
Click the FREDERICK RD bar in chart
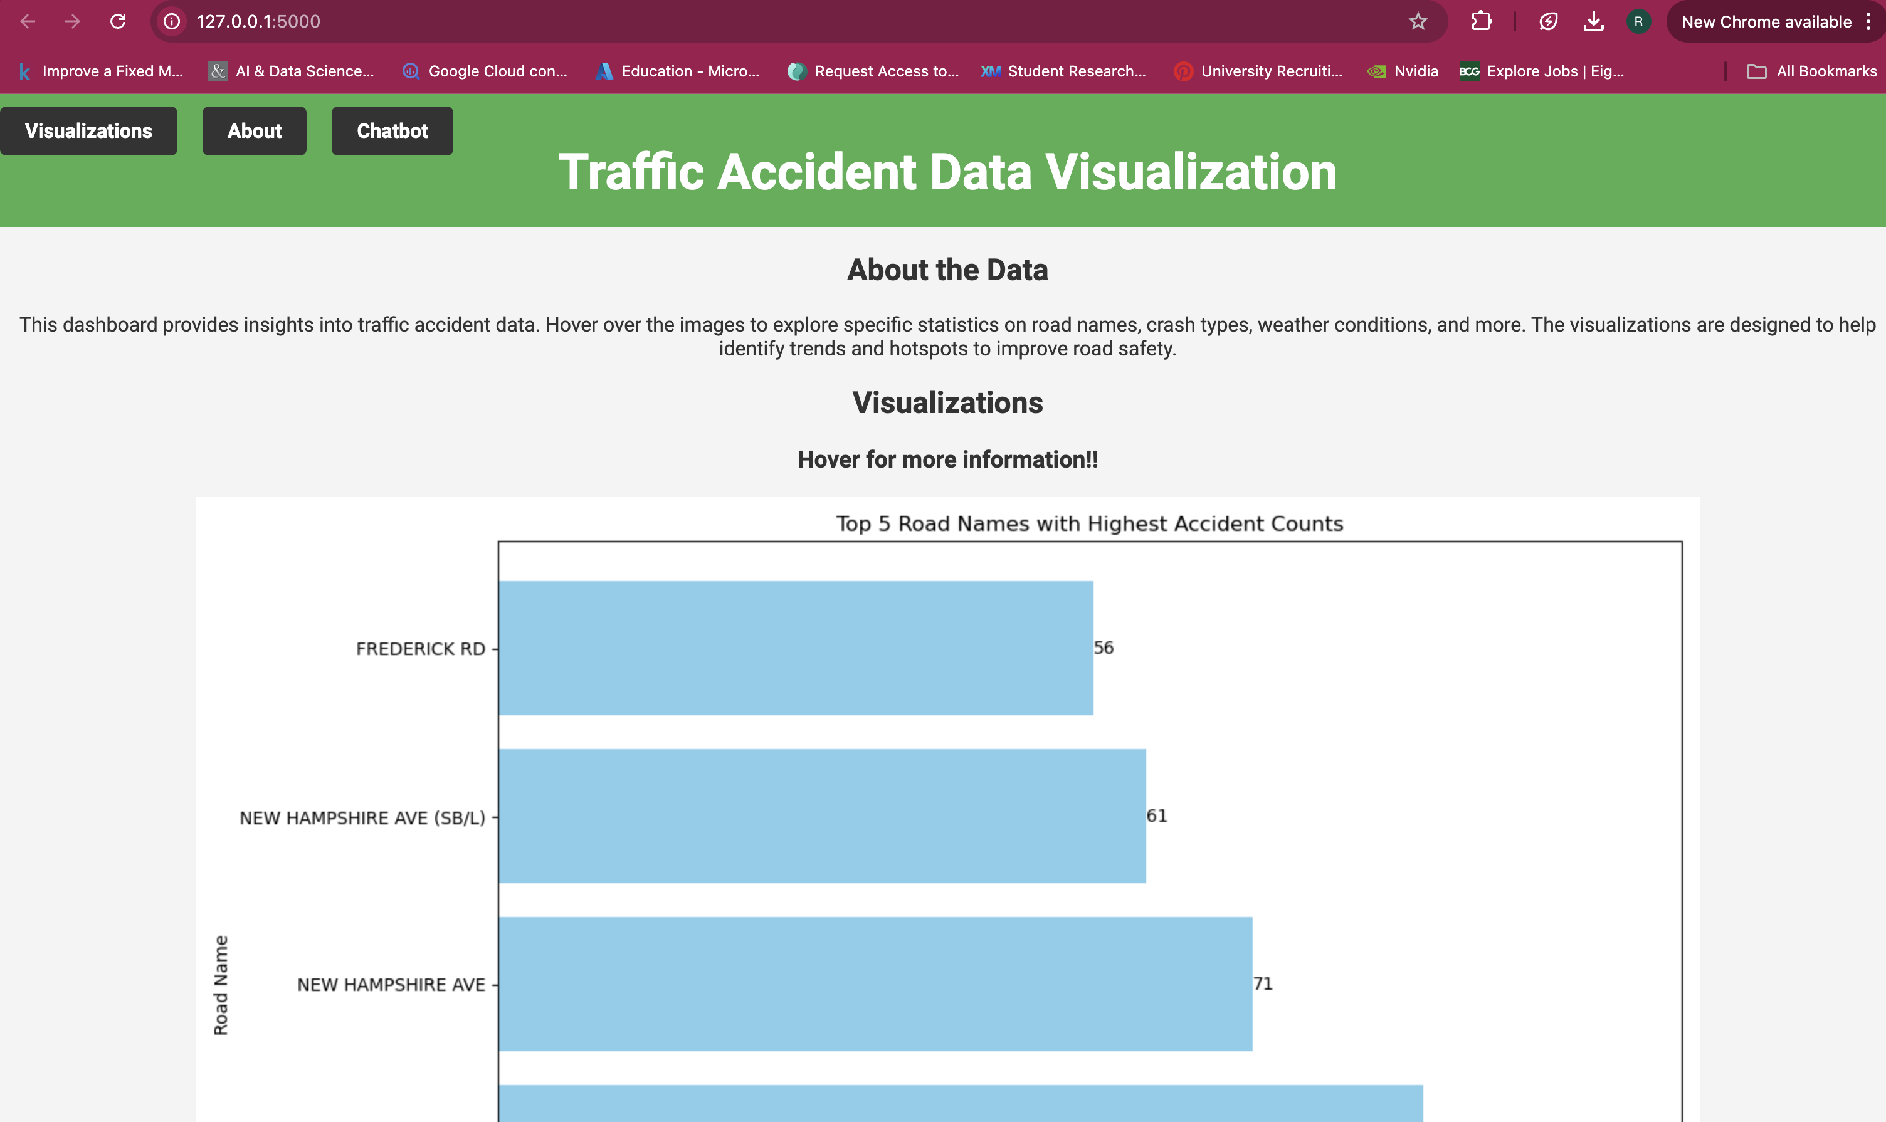[796, 648]
